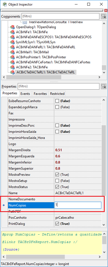Screen dimensions: 108x267
Task: Click horizontal scrollbar thumb of components tree
Action: click(34, 77)
